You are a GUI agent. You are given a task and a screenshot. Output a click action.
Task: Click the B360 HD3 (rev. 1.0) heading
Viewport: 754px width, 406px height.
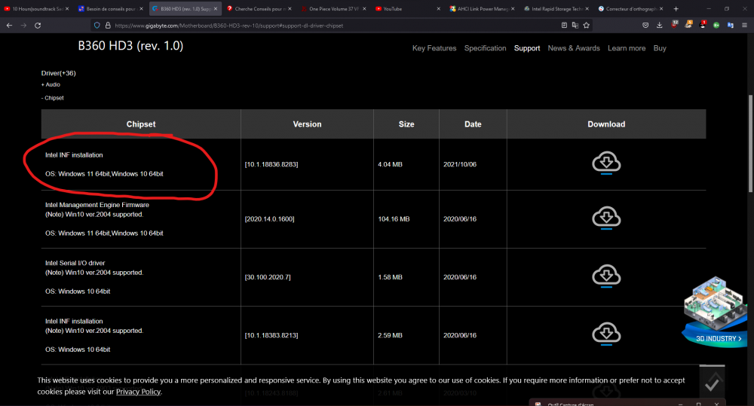point(130,46)
